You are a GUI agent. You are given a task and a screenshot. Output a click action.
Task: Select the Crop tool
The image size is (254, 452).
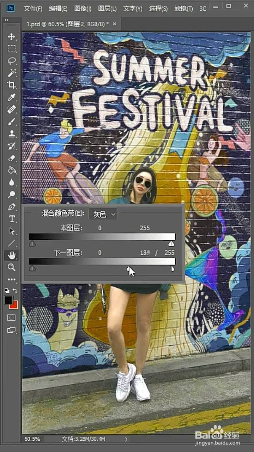(x=12, y=85)
